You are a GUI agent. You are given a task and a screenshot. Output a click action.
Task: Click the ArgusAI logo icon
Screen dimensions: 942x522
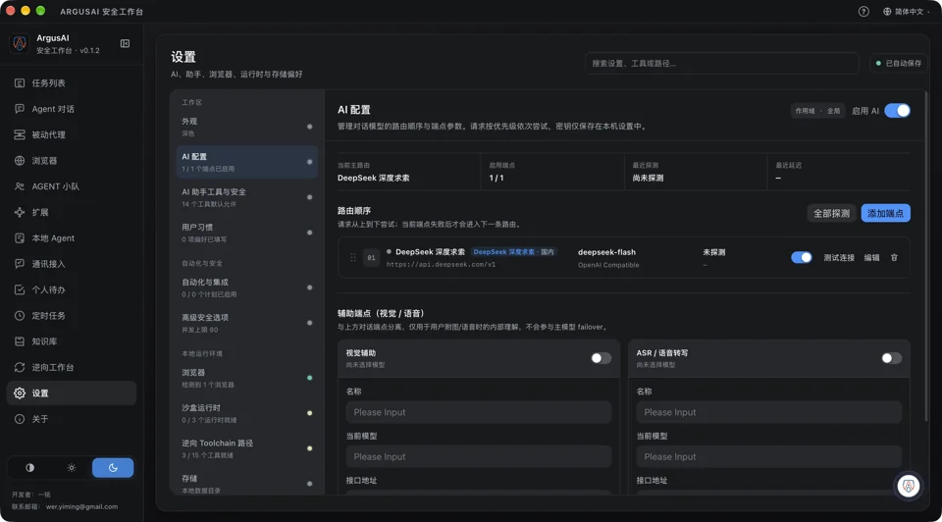point(20,43)
